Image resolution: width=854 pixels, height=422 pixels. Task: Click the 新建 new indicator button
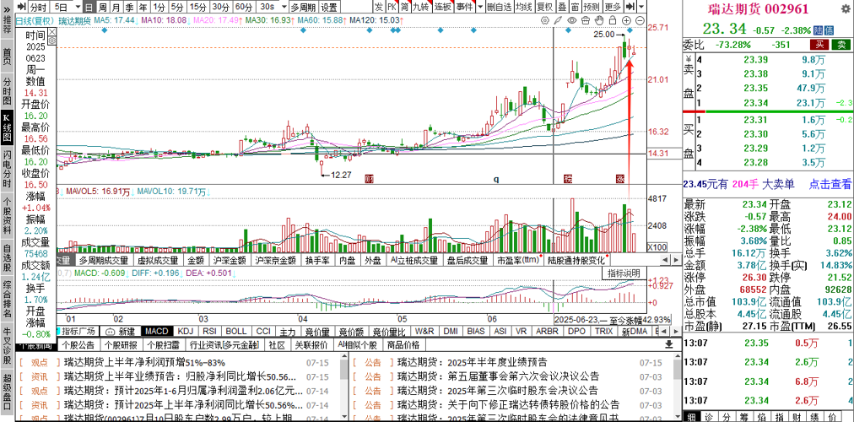(x=121, y=331)
